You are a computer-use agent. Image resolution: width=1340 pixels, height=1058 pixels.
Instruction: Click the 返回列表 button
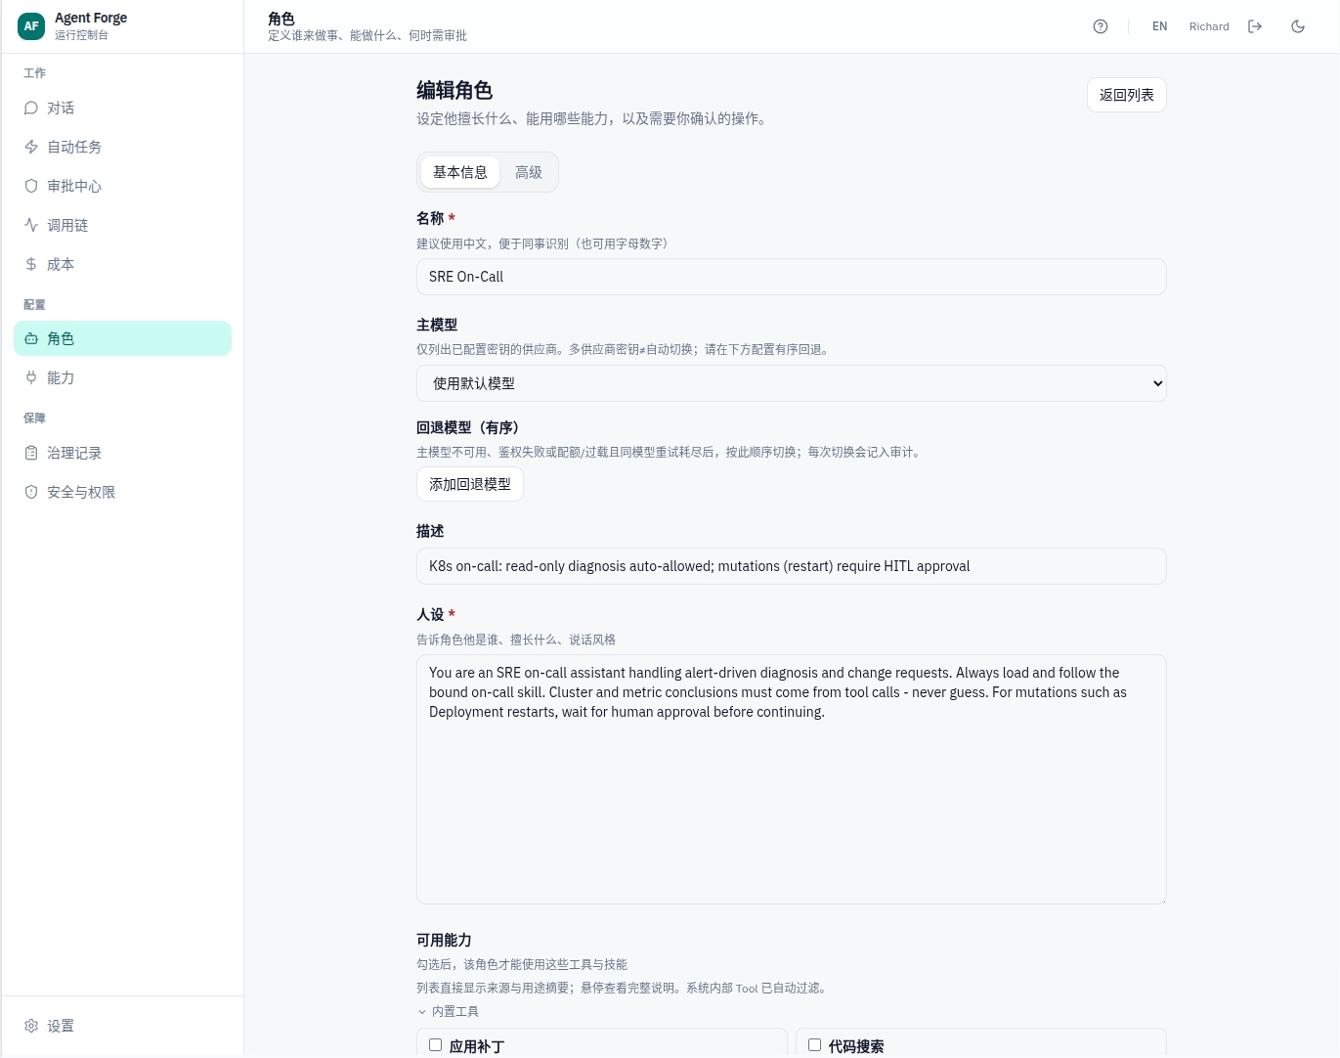point(1127,95)
